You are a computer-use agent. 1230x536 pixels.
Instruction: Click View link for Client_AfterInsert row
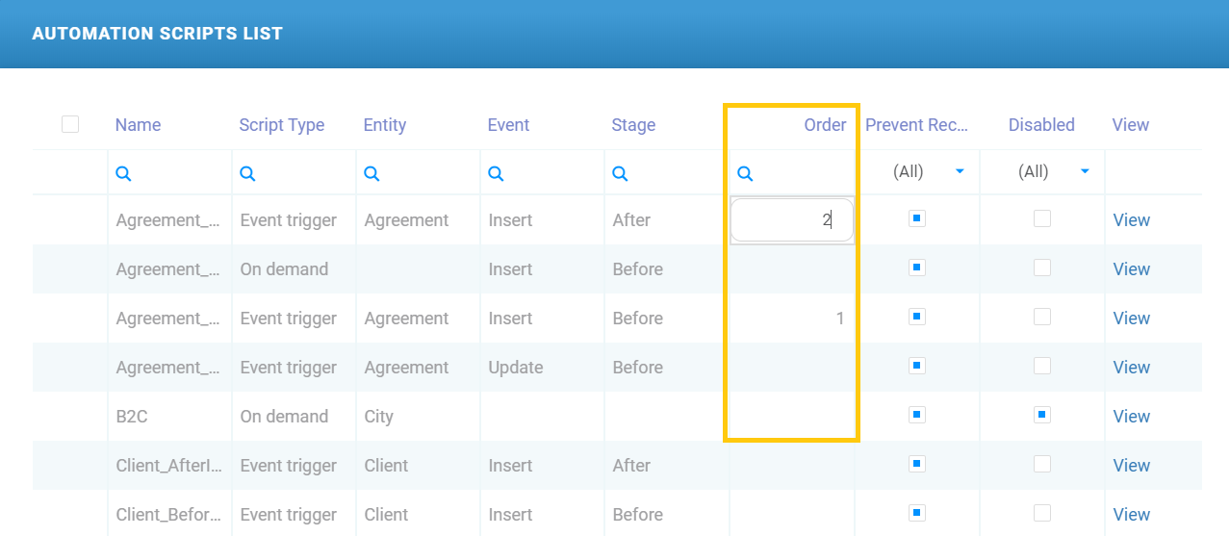[1131, 466]
